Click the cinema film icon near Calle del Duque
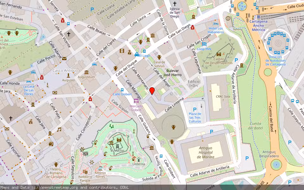304x190 pixels. (x=123, y=51)
